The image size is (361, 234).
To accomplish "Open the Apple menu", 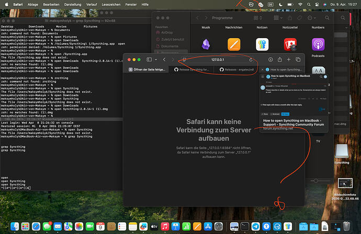I will 6,4.
